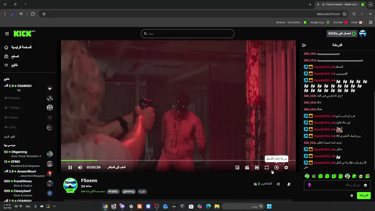The height and width of the screenshot is (211, 375).
Task: Open the browser's three-dot menu
Action: coord(5,14)
